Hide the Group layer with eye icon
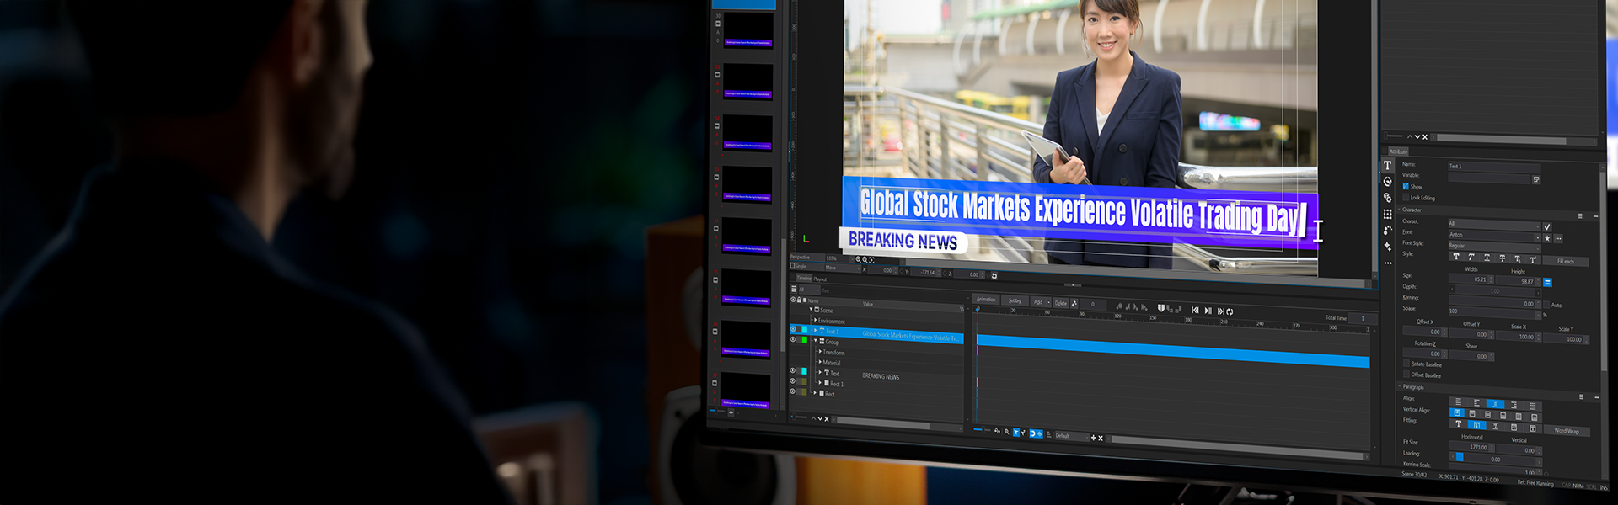1618x505 pixels. (793, 339)
